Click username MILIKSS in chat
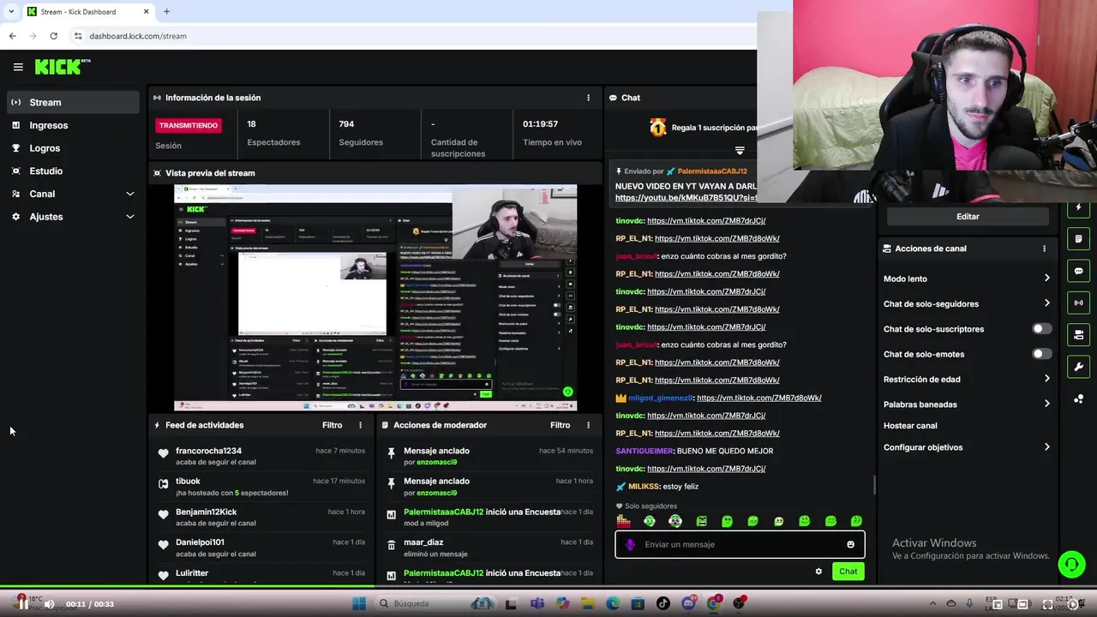The height and width of the screenshot is (617, 1097). click(x=644, y=487)
